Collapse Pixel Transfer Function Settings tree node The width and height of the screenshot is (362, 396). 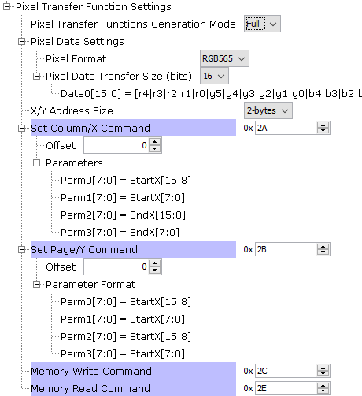[x=7, y=7]
